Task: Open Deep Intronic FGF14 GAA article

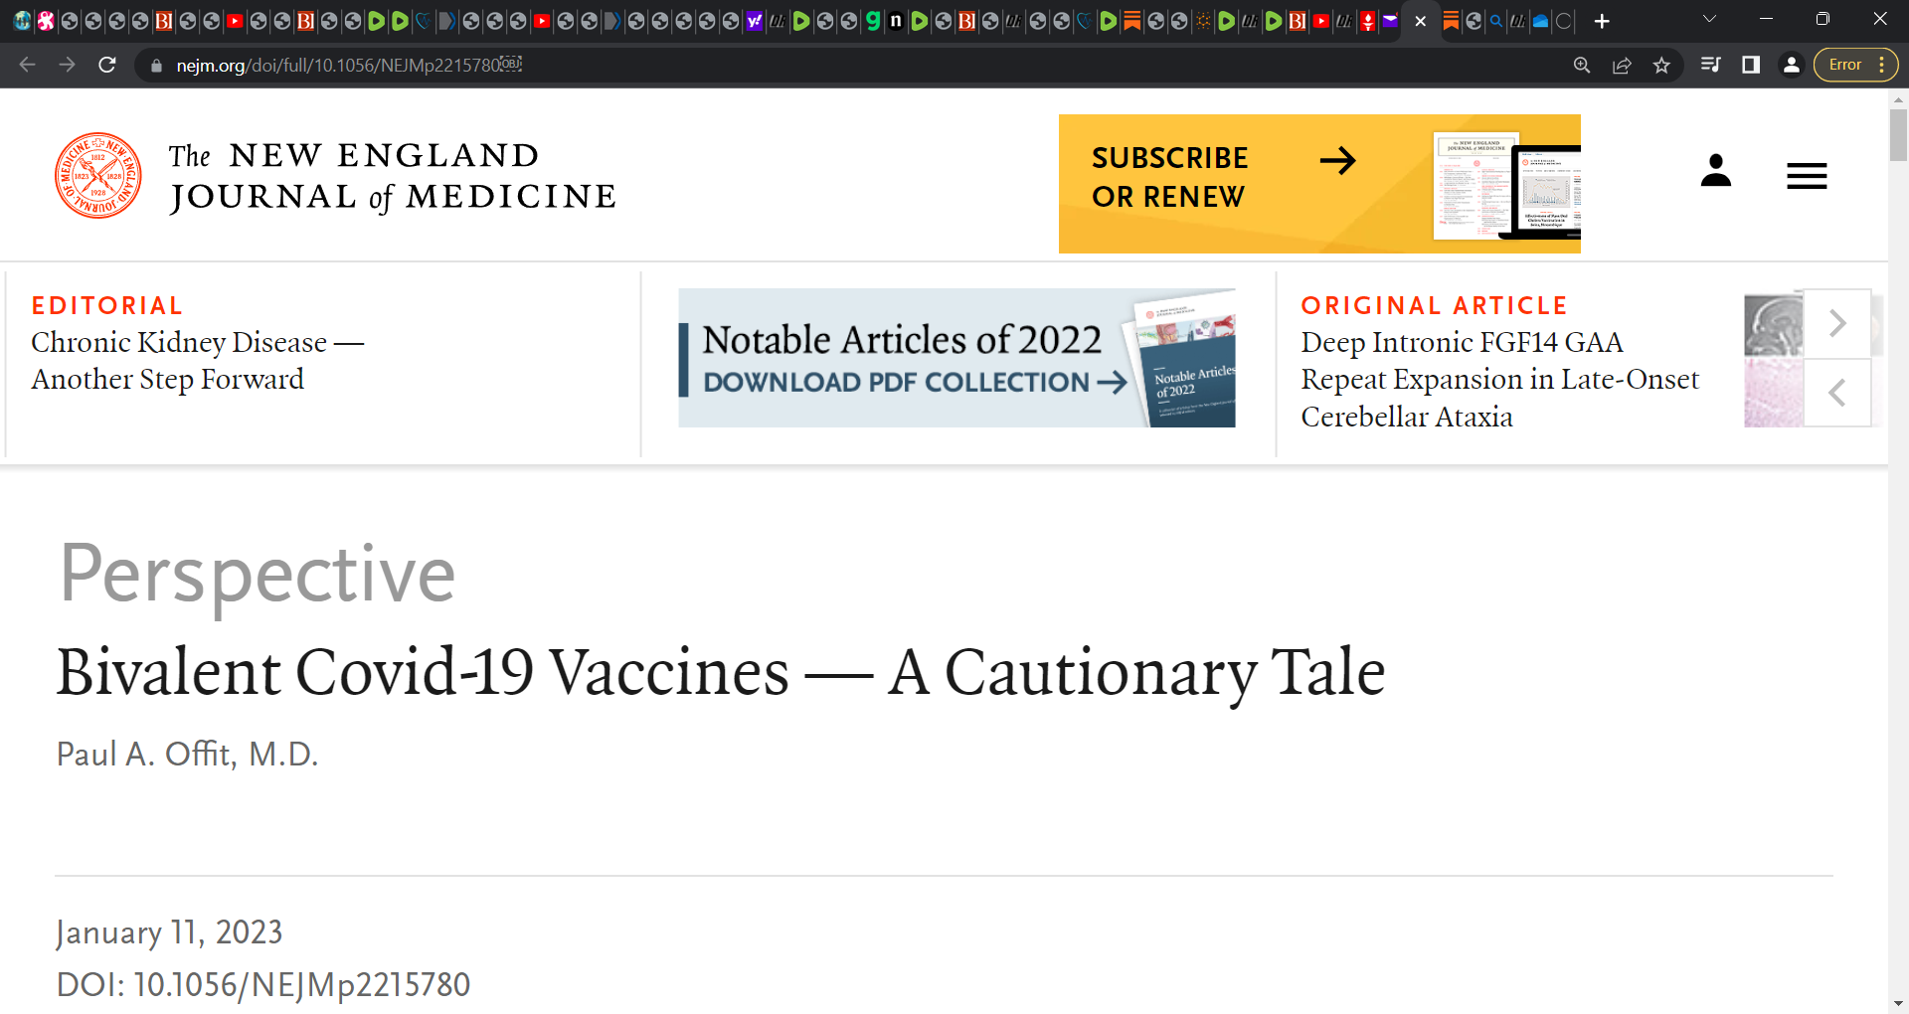Action: tap(1500, 379)
